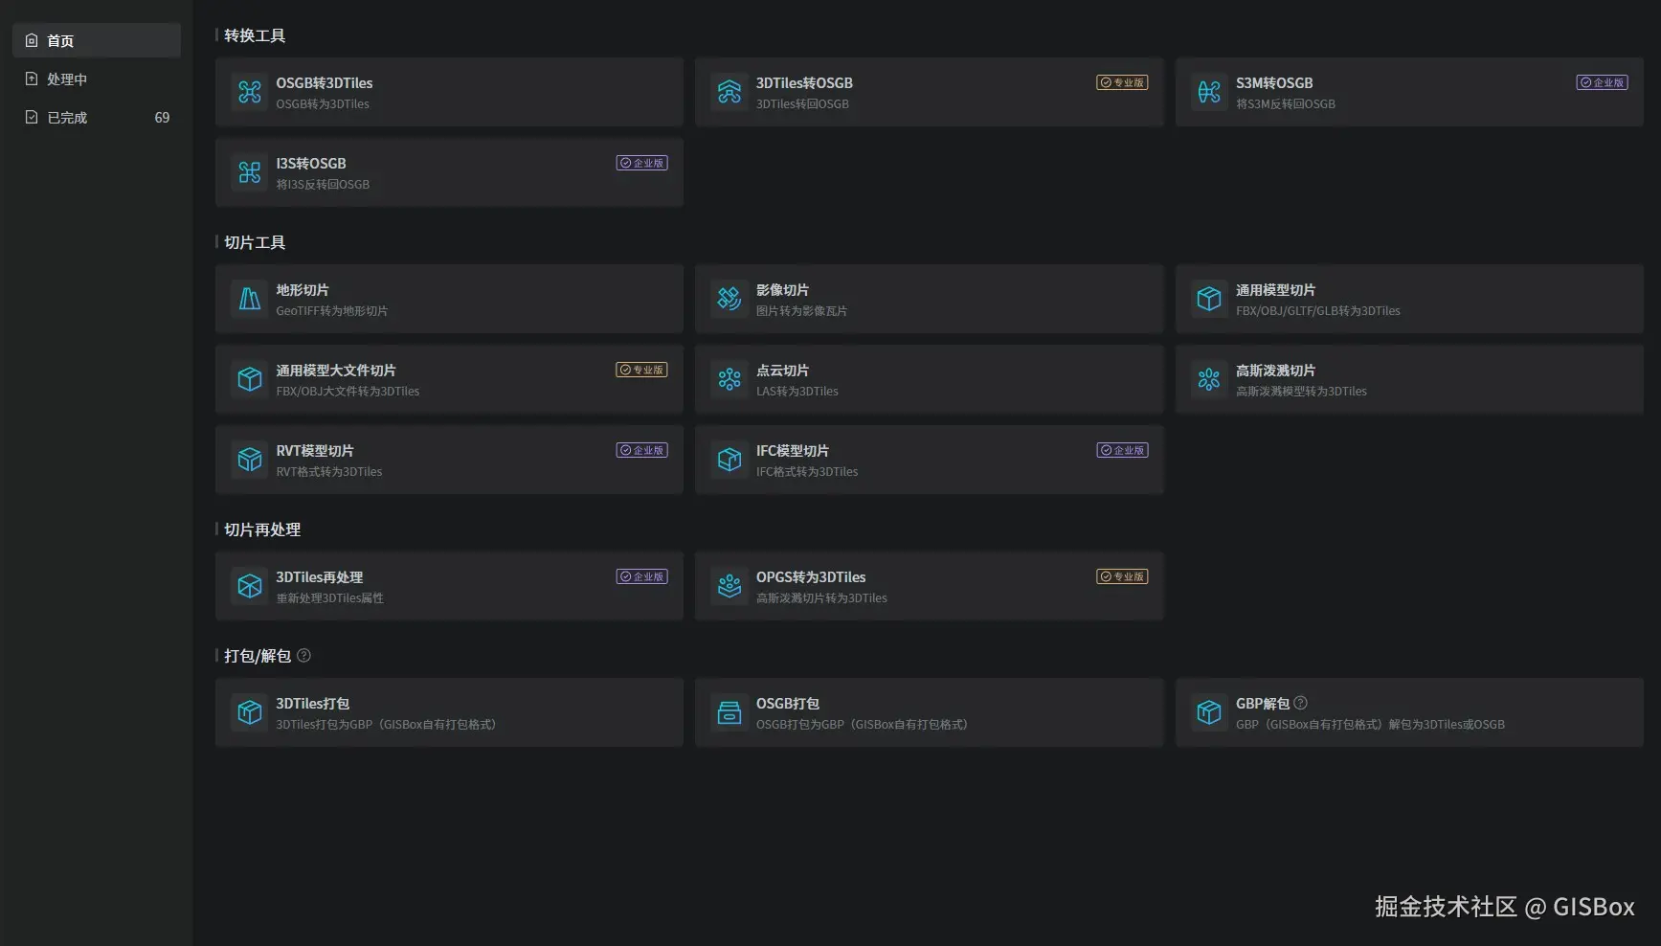Launch the 3DTiles再处理 tool

[x=449, y=586]
